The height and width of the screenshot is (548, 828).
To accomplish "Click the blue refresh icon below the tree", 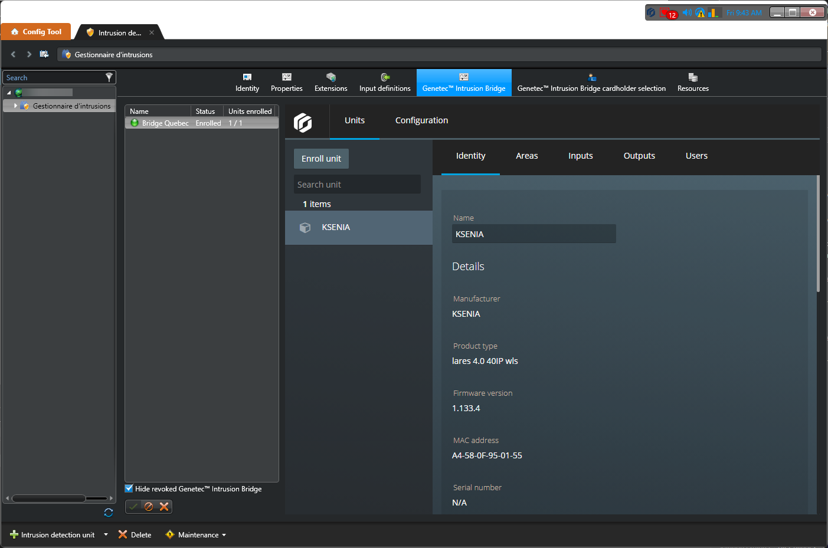I will (x=109, y=513).
